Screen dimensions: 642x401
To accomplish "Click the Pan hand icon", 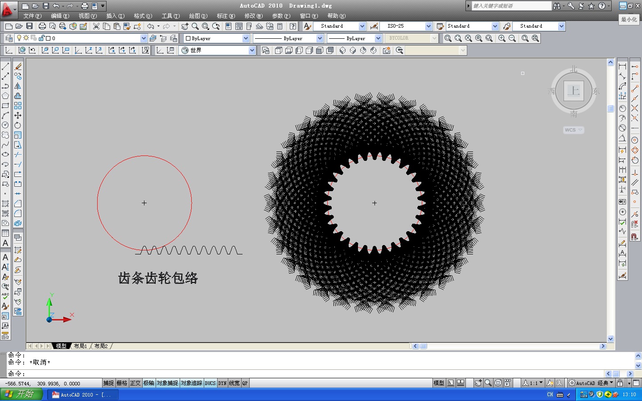I will pos(185,26).
